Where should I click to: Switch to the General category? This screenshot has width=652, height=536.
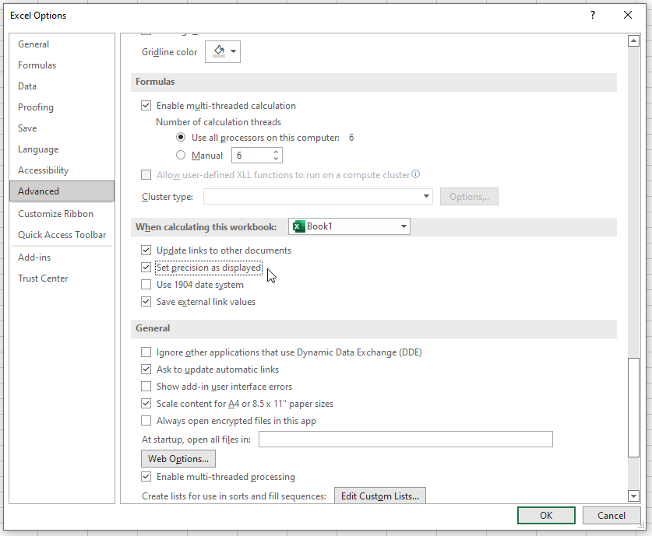click(x=62, y=44)
